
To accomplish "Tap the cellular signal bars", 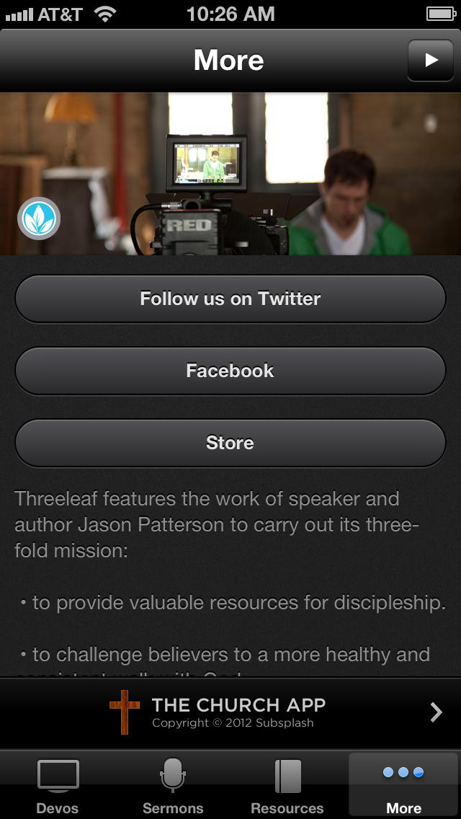I will coord(19,14).
